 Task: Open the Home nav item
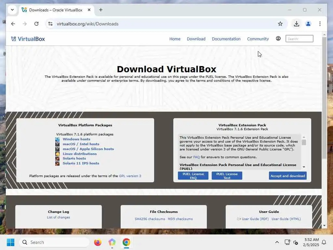click(175, 39)
